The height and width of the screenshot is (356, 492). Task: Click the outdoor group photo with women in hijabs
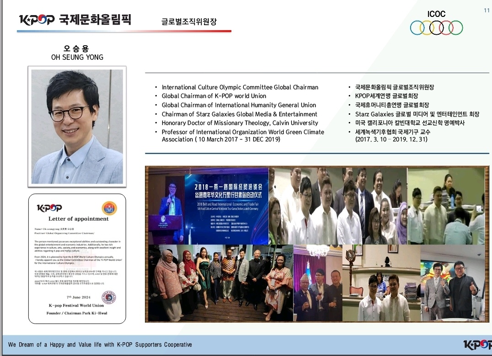click(221, 283)
